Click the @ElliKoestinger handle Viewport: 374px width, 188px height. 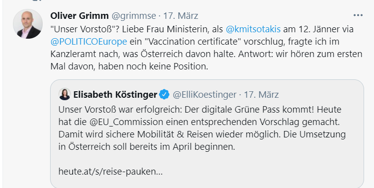pyautogui.click(x=204, y=95)
